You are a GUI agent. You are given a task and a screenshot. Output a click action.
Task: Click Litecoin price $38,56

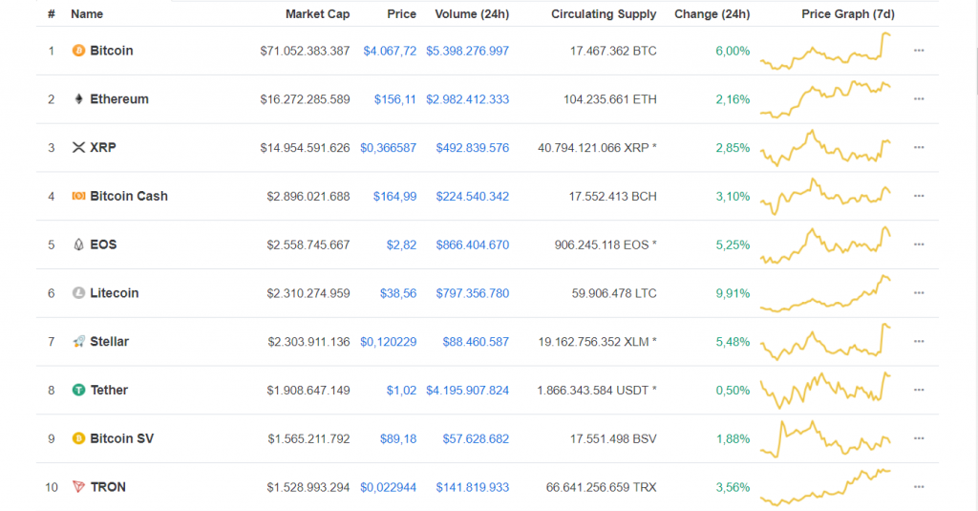tap(398, 293)
